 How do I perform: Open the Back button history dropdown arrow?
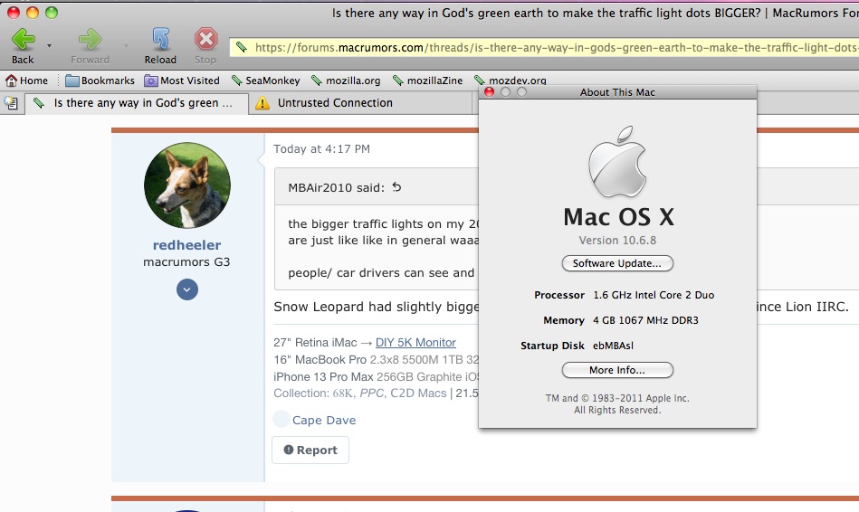point(49,46)
